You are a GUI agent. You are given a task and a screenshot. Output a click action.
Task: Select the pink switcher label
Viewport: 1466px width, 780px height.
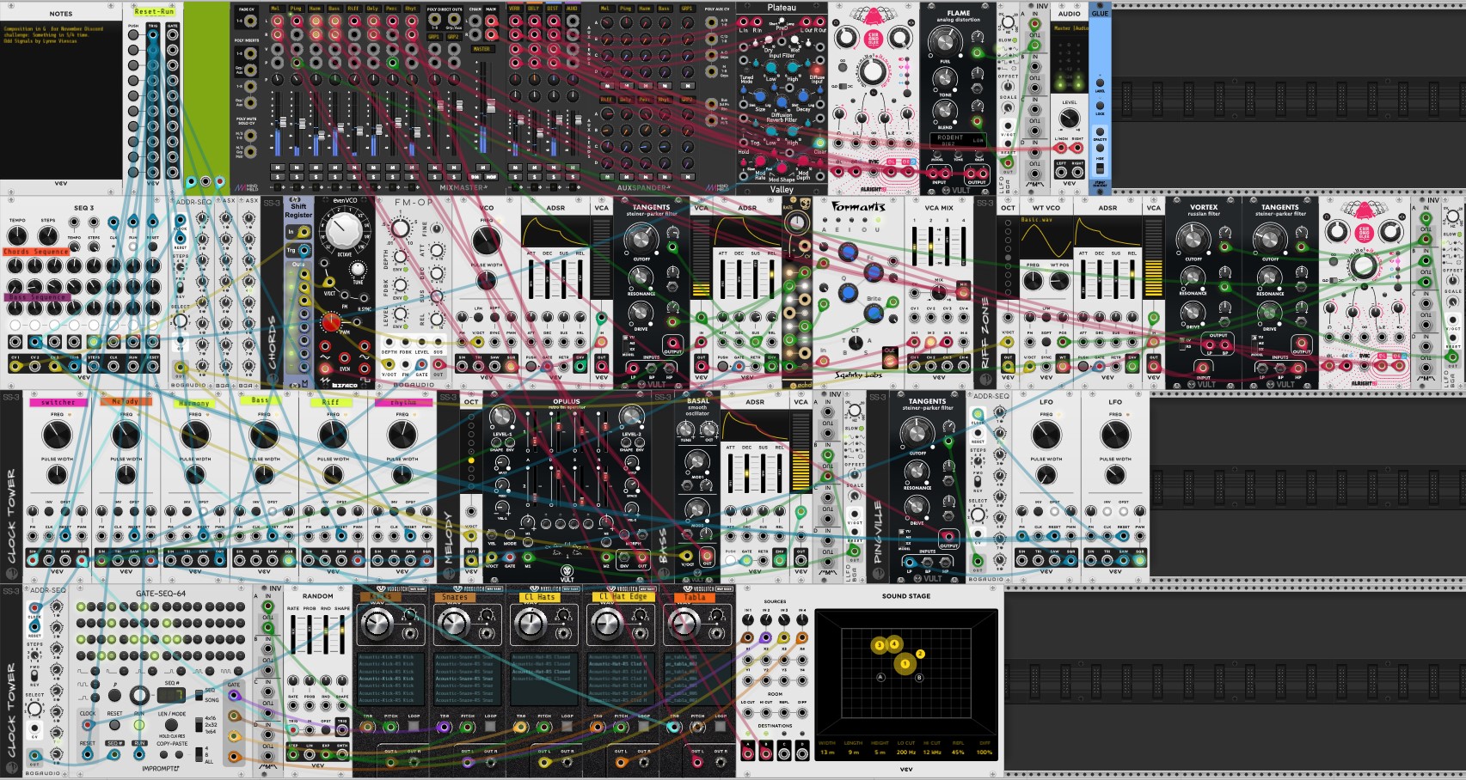pyautogui.click(x=58, y=402)
